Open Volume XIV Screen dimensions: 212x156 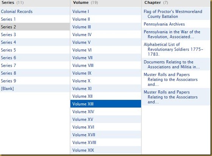click(106, 112)
